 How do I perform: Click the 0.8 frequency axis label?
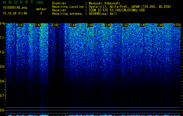(2, 81)
